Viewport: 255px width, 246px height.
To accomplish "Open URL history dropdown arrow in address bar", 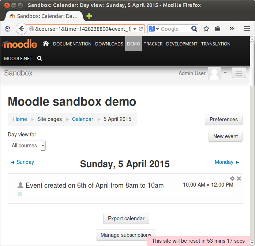I will [135, 29].
